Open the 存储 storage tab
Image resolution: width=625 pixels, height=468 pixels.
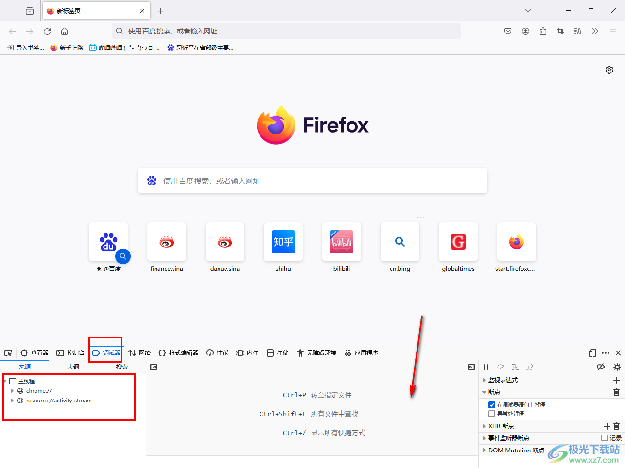[x=278, y=353]
